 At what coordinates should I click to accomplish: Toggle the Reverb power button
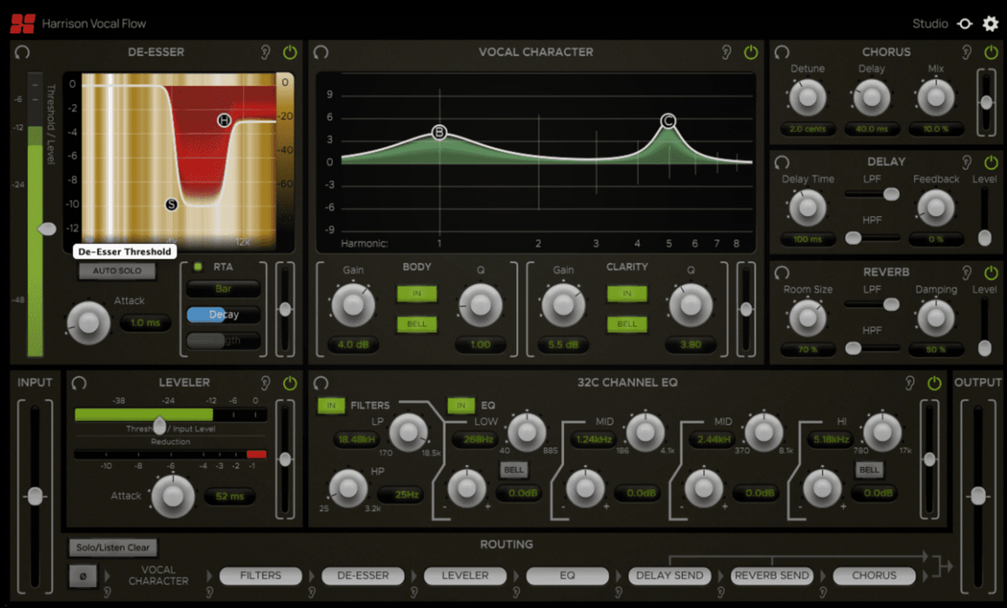click(x=991, y=272)
